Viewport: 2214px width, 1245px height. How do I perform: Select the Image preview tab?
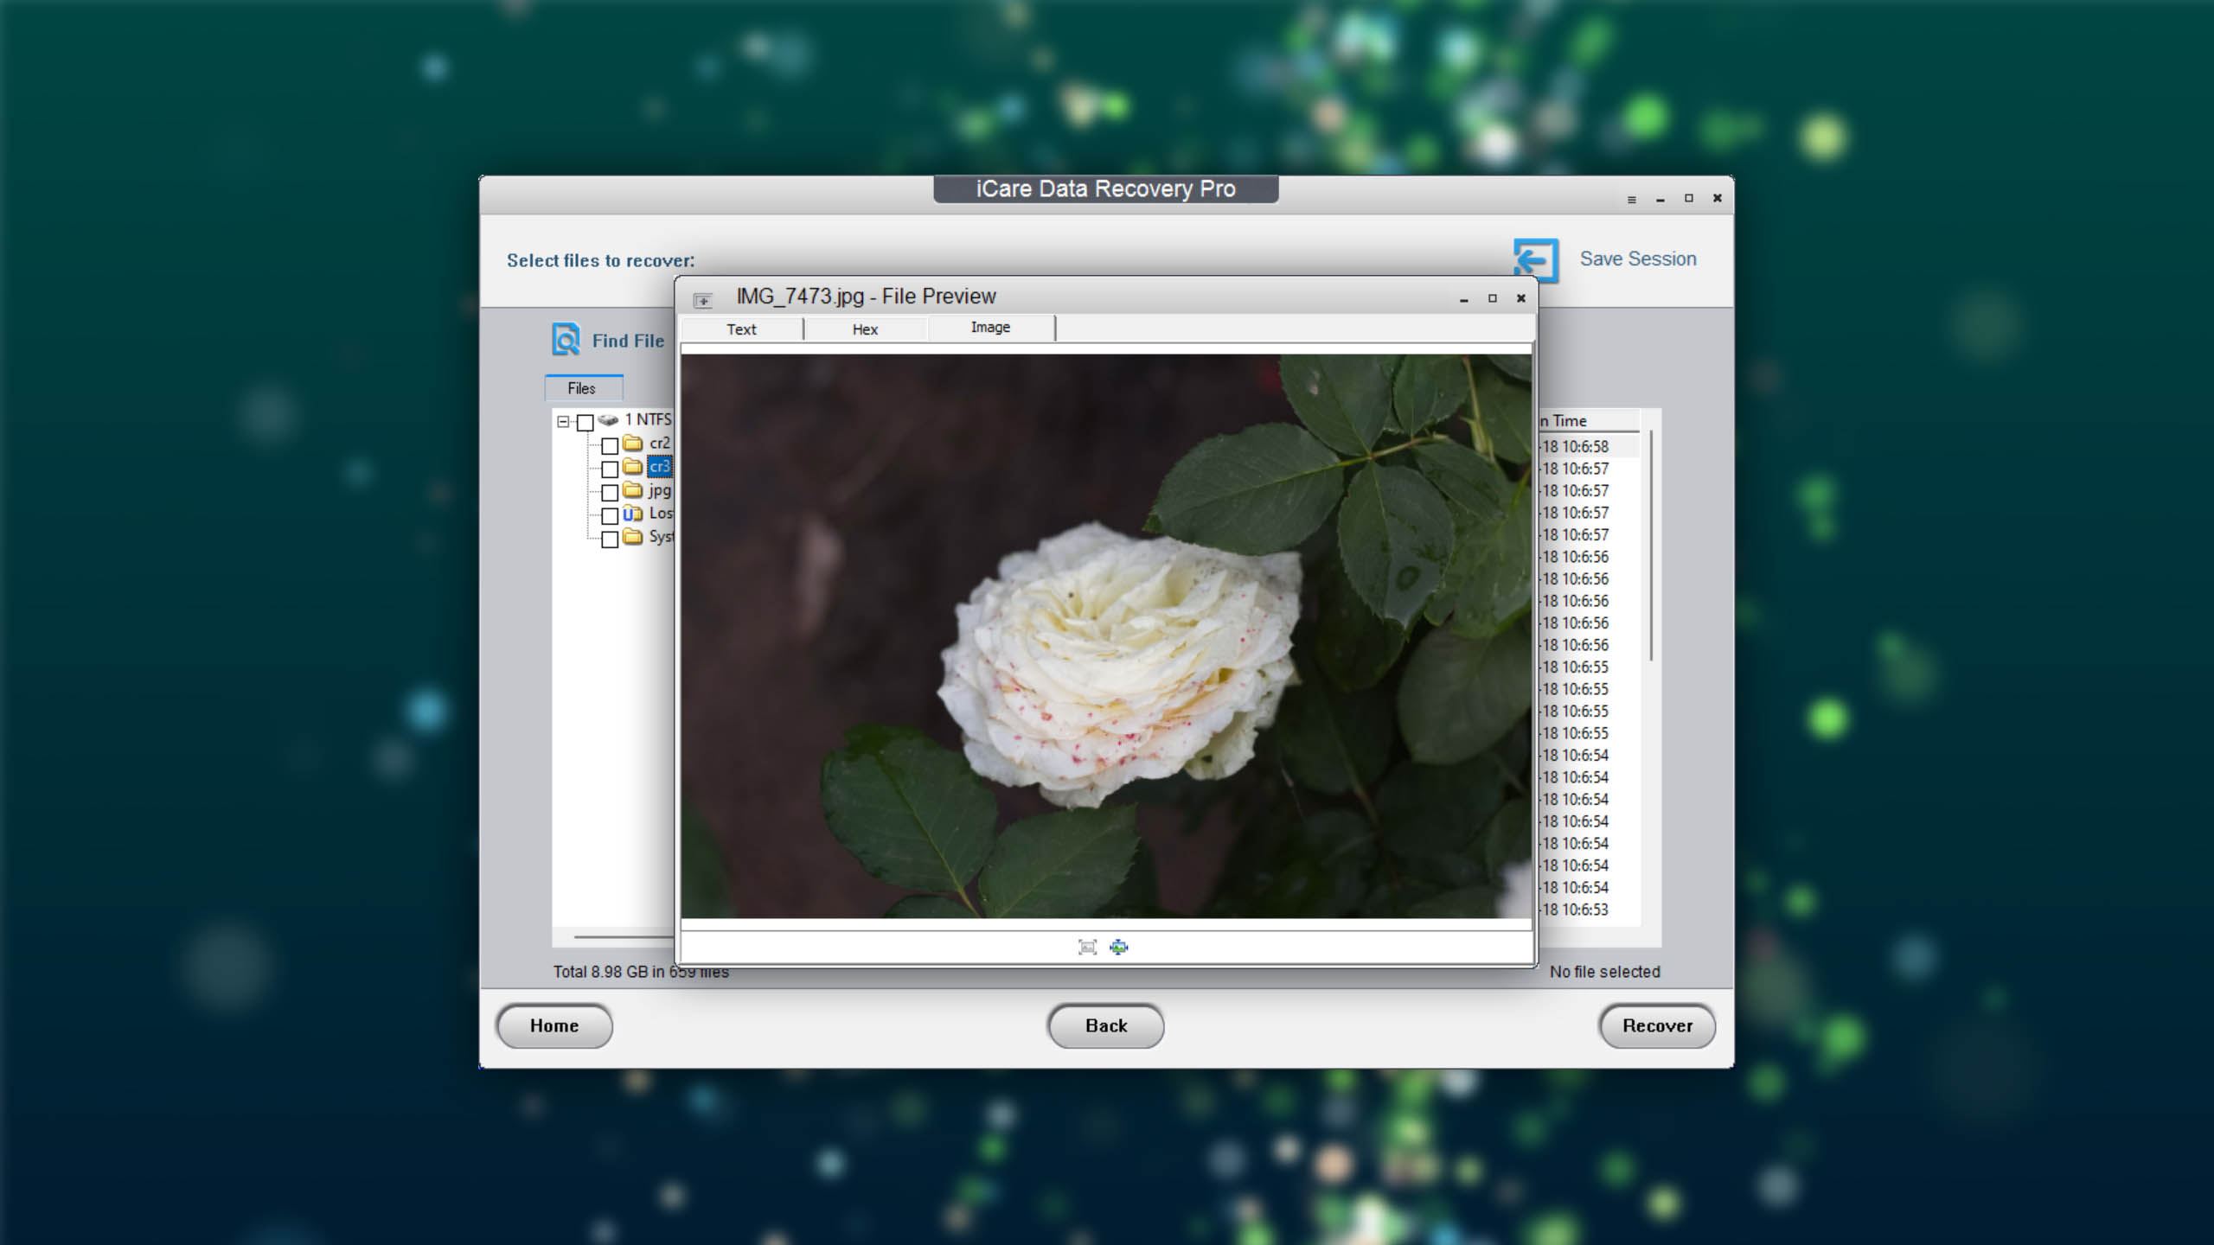(x=990, y=327)
